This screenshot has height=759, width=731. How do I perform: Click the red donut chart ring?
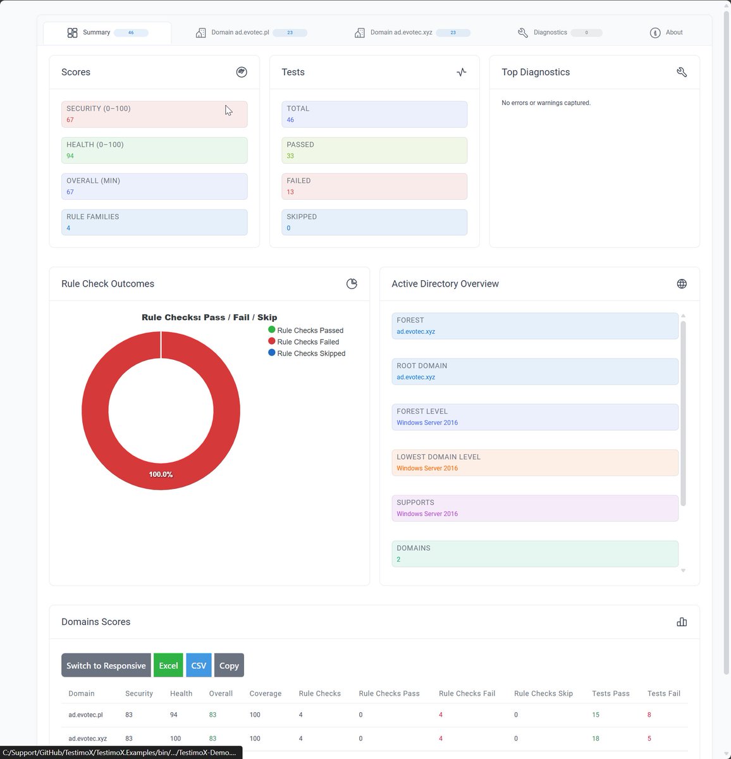95,410
